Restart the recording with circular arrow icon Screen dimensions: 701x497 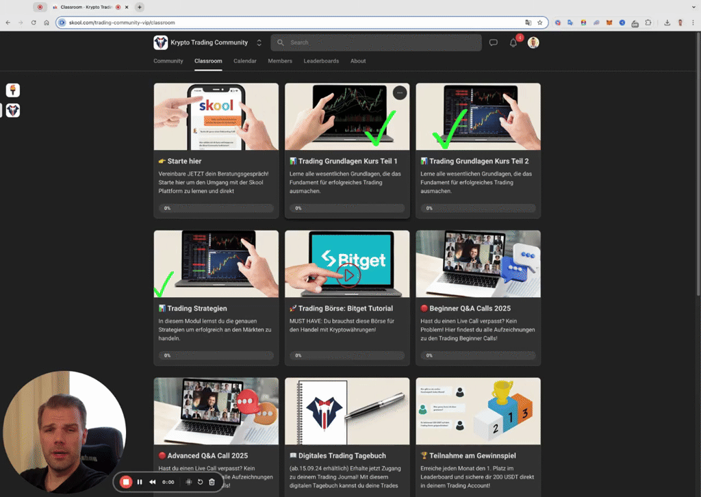[x=201, y=482]
